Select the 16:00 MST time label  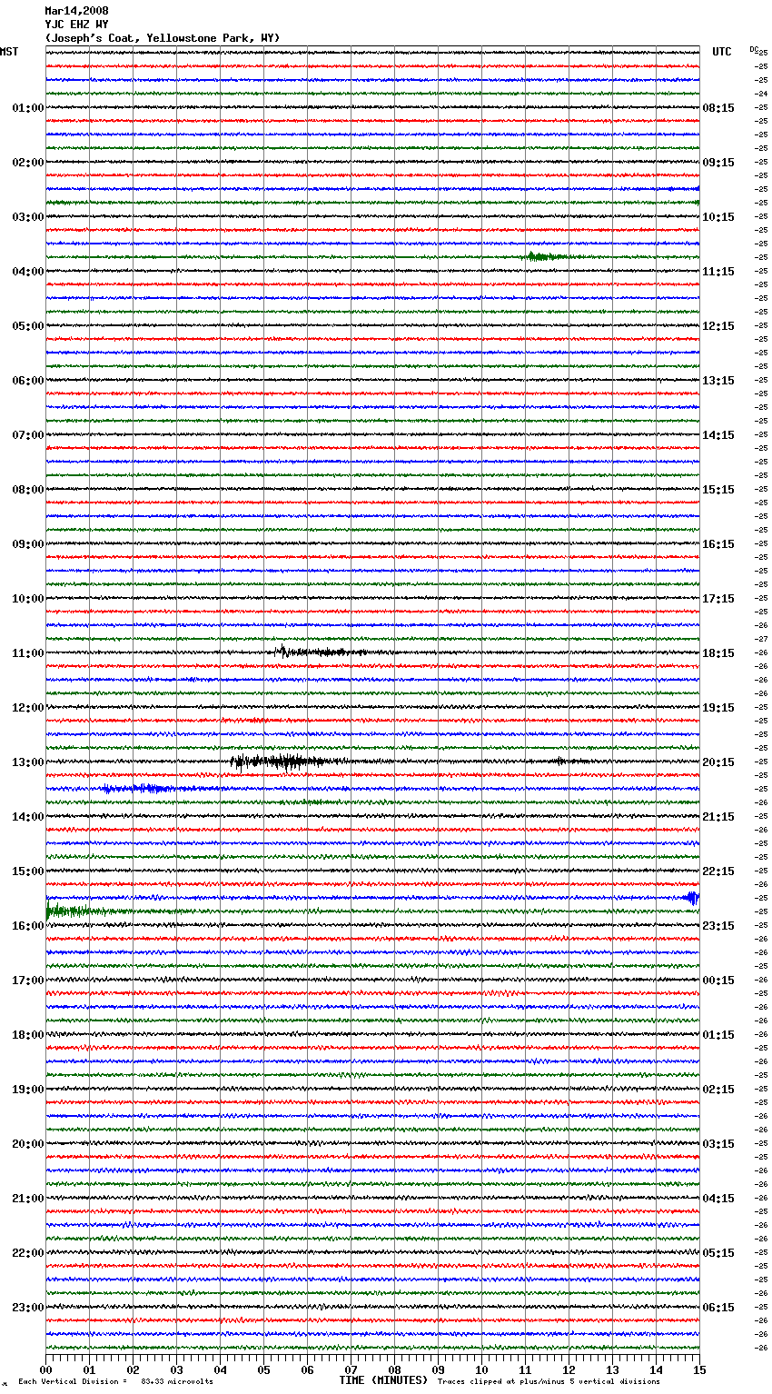pos(28,926)
